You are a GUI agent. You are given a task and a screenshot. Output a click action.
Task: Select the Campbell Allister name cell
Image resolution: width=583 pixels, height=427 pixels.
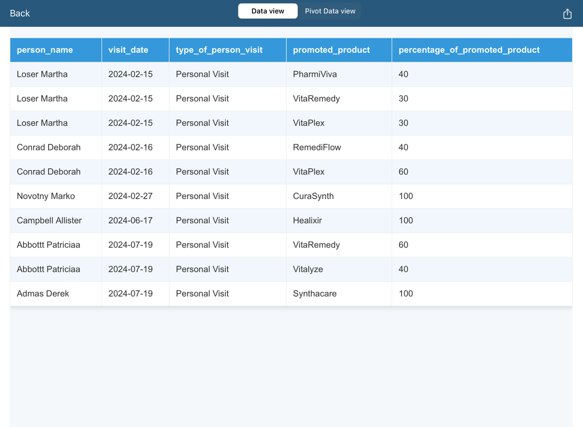tap(49, 220)
